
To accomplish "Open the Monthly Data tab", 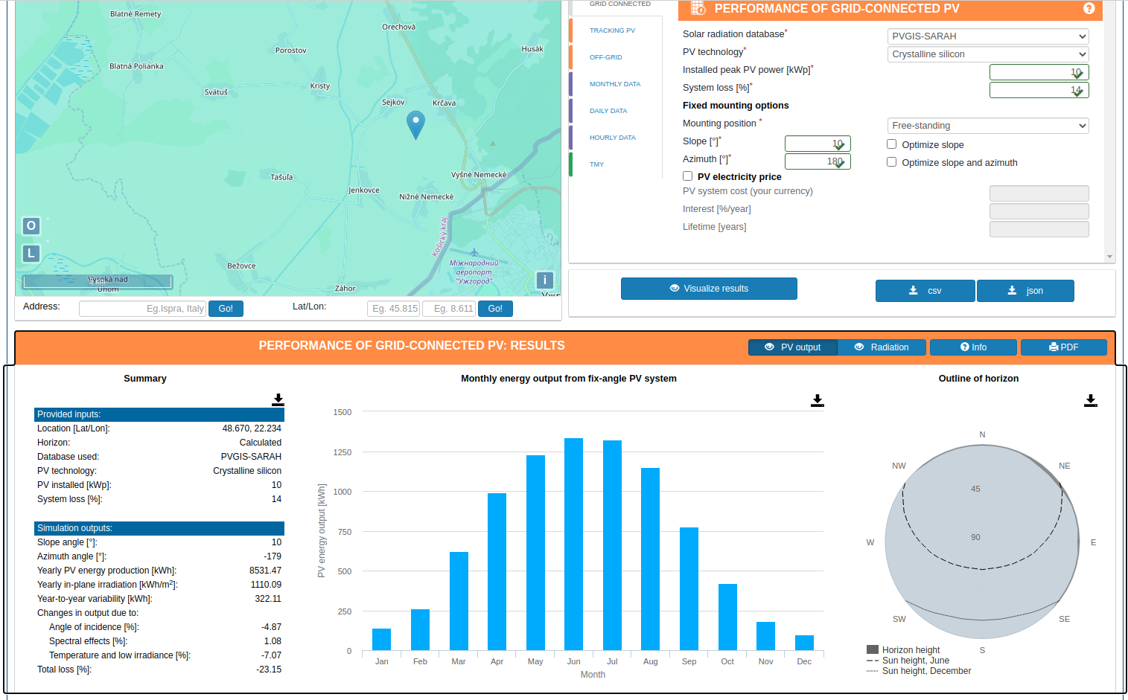I will tap(614, 84).
